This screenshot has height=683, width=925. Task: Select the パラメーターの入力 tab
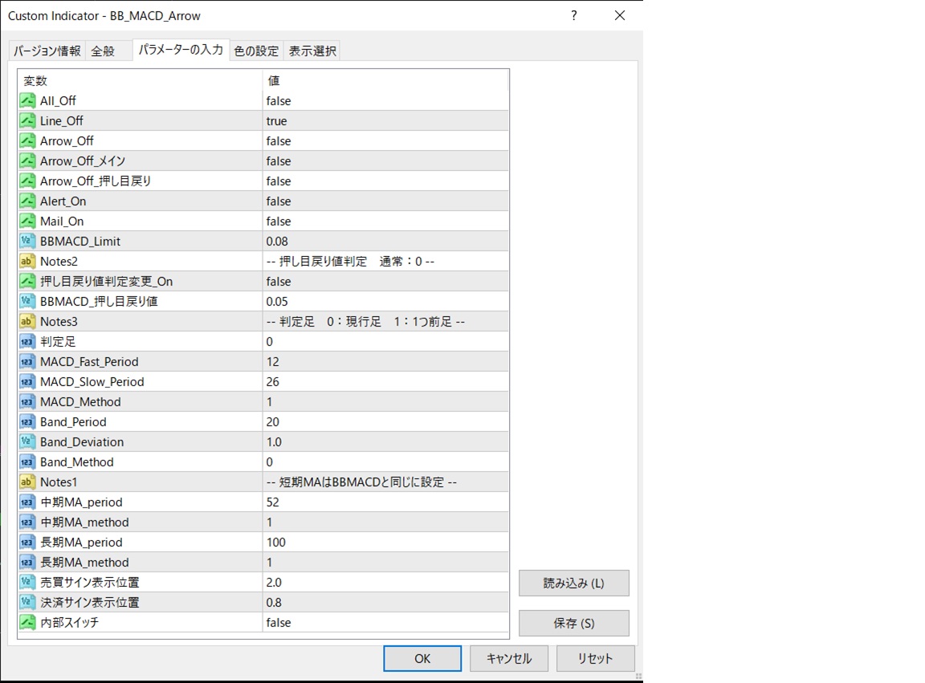pyautogui.click(x=181, y=50)
